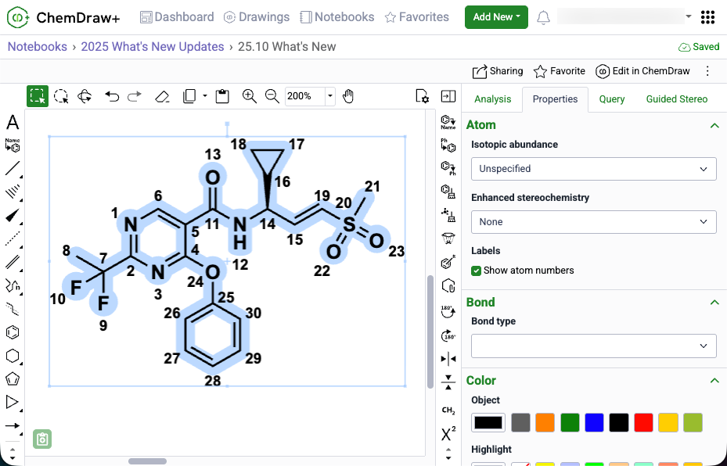Pick the benzene ring tool
This screenshot has height=466, width=727.
13,332
